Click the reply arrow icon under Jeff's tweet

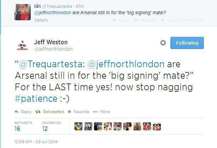coord(17,112)
